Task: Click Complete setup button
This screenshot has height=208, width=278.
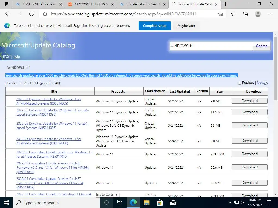Action: (x=155, y=26)
